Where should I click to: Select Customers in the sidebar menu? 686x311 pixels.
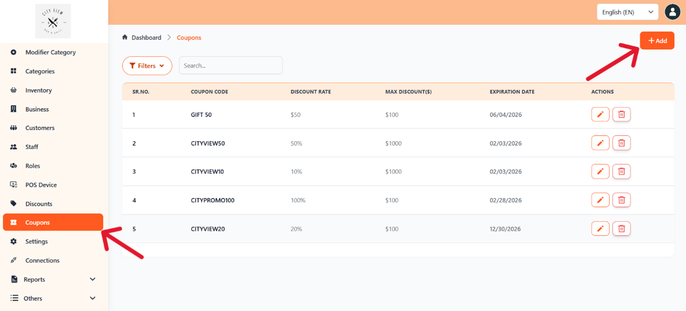40,128
